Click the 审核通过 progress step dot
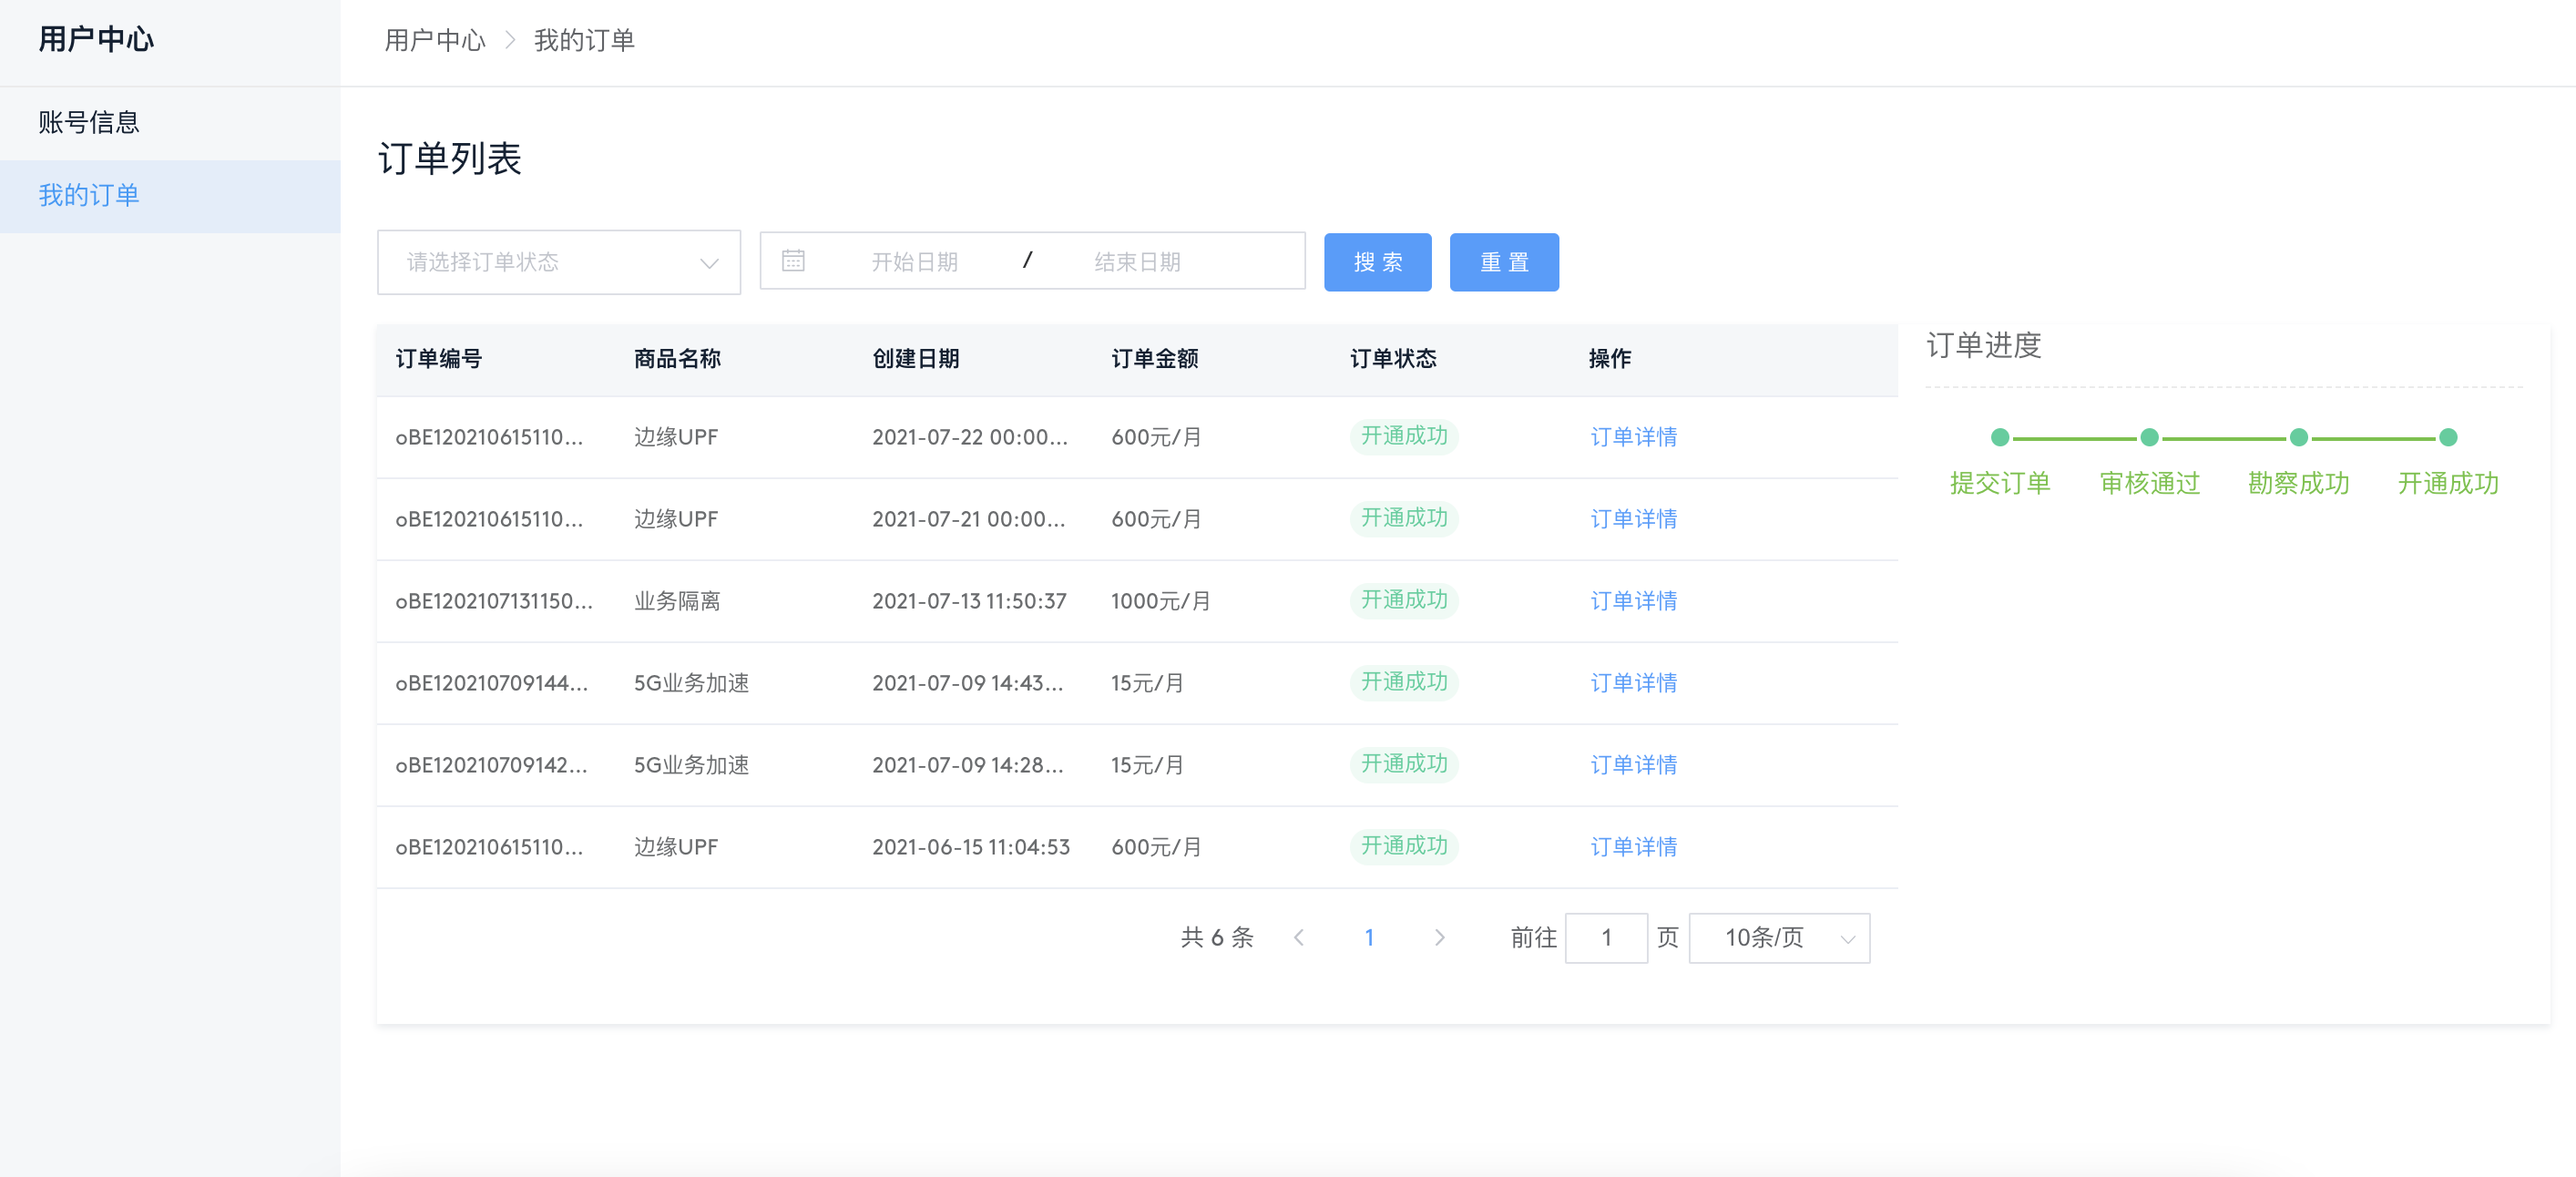This screenshot has width=2576, height=1177. coord(2149,437)
